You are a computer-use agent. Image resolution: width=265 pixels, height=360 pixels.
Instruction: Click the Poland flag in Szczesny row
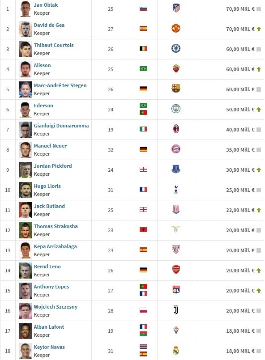[143, 310]
